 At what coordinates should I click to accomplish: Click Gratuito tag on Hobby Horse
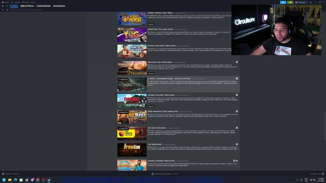(x=151, y=24)
